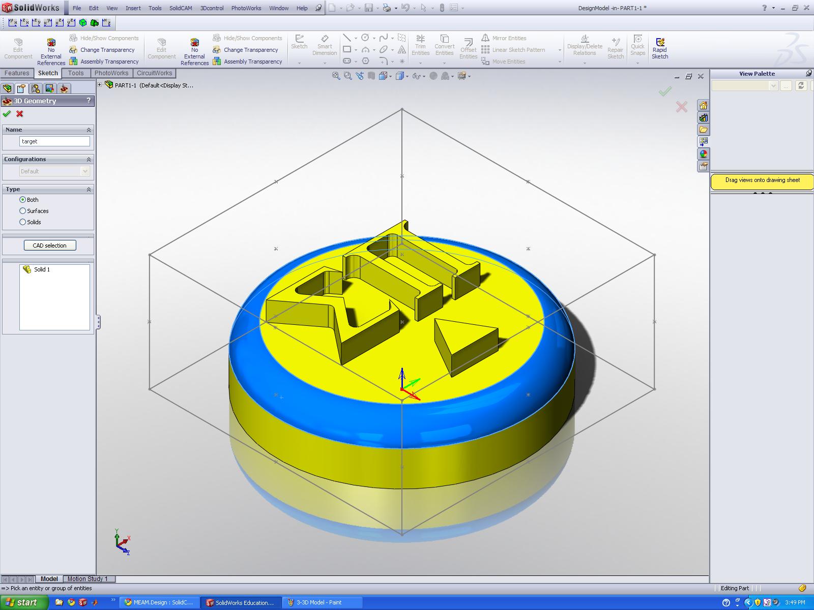Switch to the Motion Study 1 tab

coord(88,578)
